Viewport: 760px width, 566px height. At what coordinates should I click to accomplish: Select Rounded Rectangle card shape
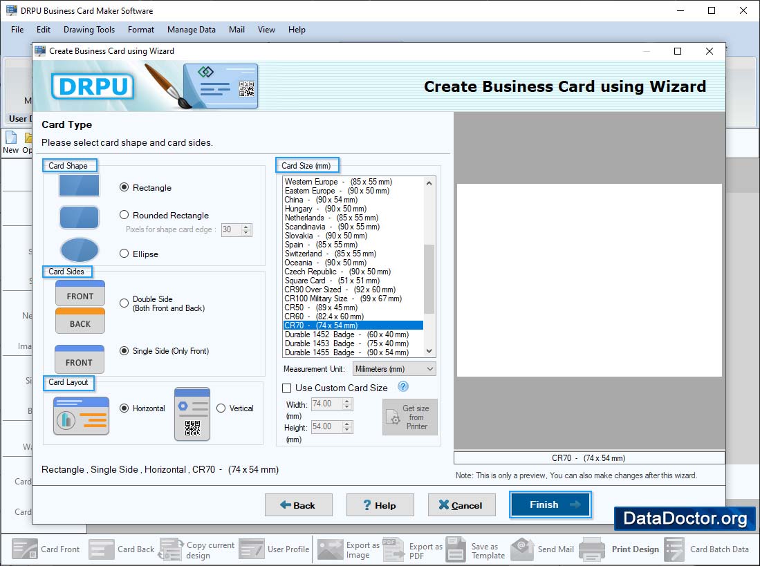coord(124,214)
